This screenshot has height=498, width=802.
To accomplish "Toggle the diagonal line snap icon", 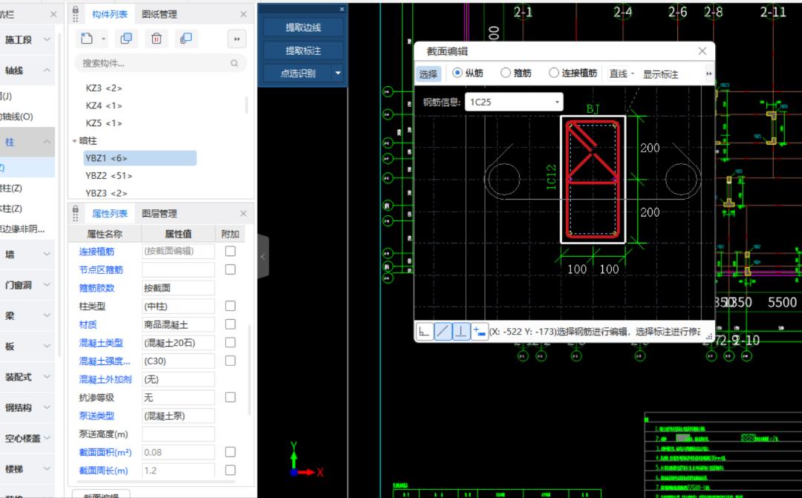I will tap(443, 332).
